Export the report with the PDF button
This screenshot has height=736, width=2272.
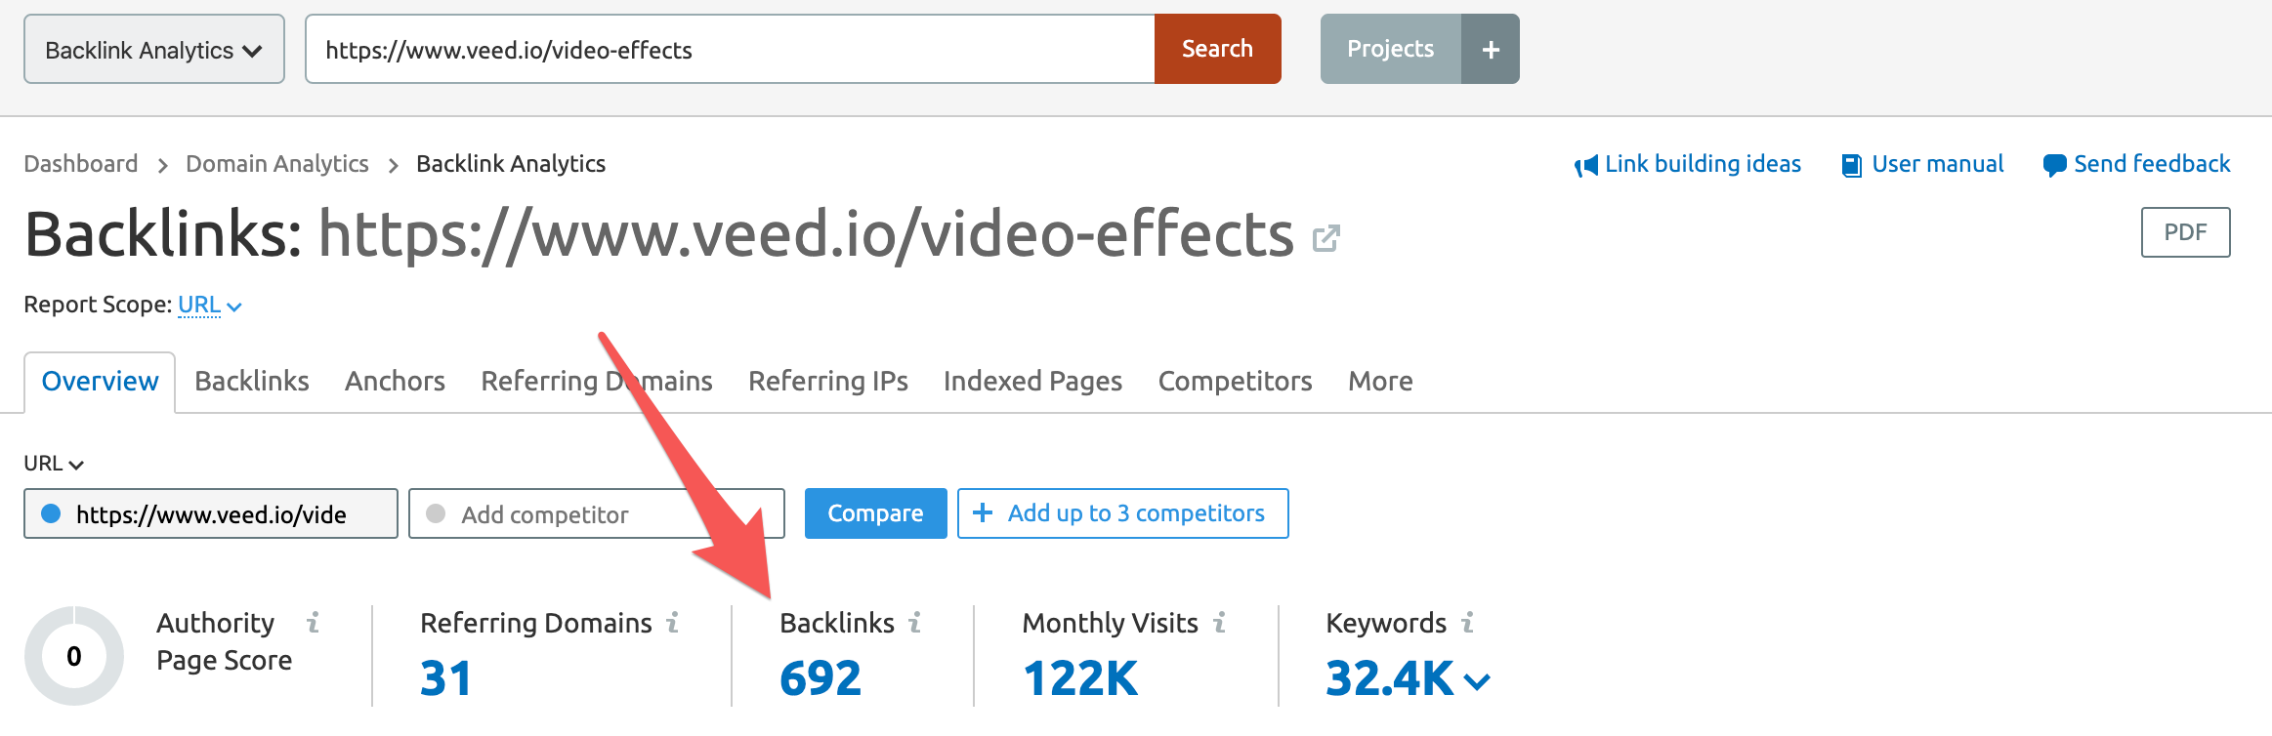coord(2185,232)
